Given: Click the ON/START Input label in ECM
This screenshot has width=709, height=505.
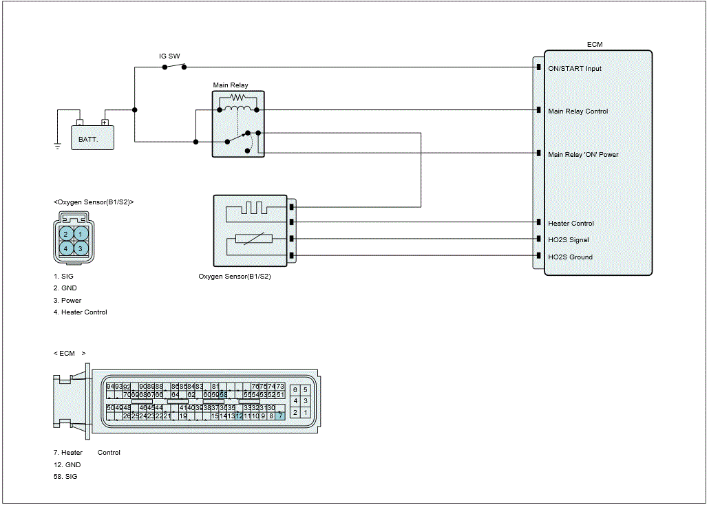Looking at the screenshot, I should point(574,69).
